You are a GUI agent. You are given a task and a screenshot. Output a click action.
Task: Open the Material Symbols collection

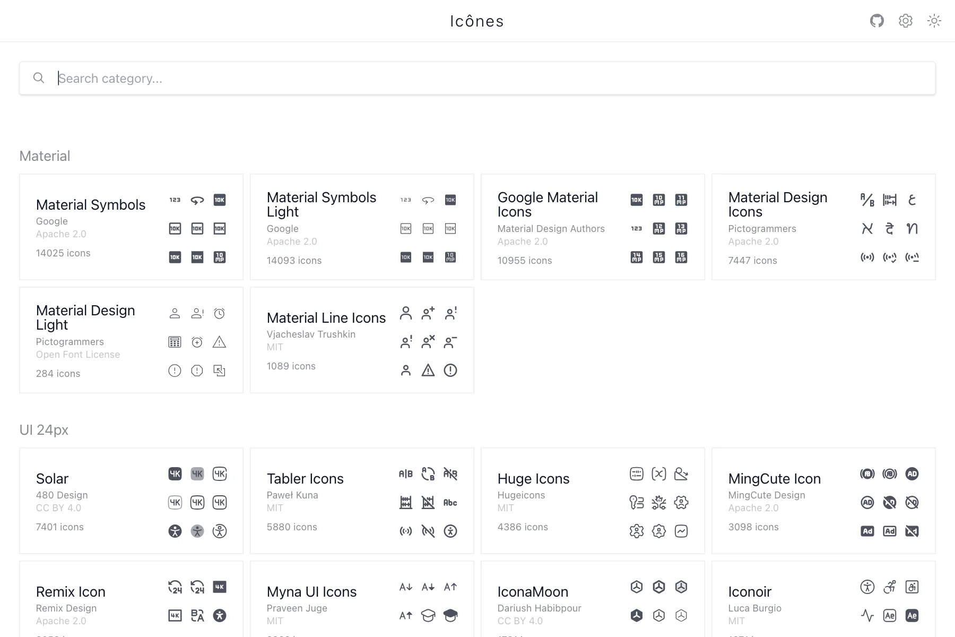(x=91, y=205)
